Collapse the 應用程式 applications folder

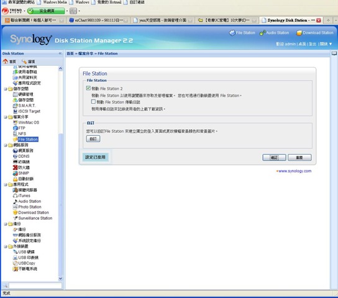[5, 184]
